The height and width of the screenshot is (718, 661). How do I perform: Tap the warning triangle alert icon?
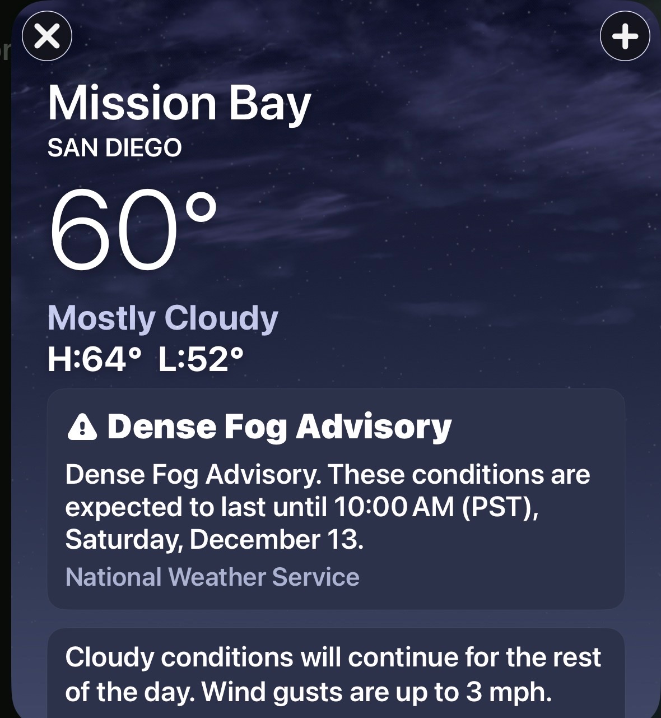pos(82,428)
